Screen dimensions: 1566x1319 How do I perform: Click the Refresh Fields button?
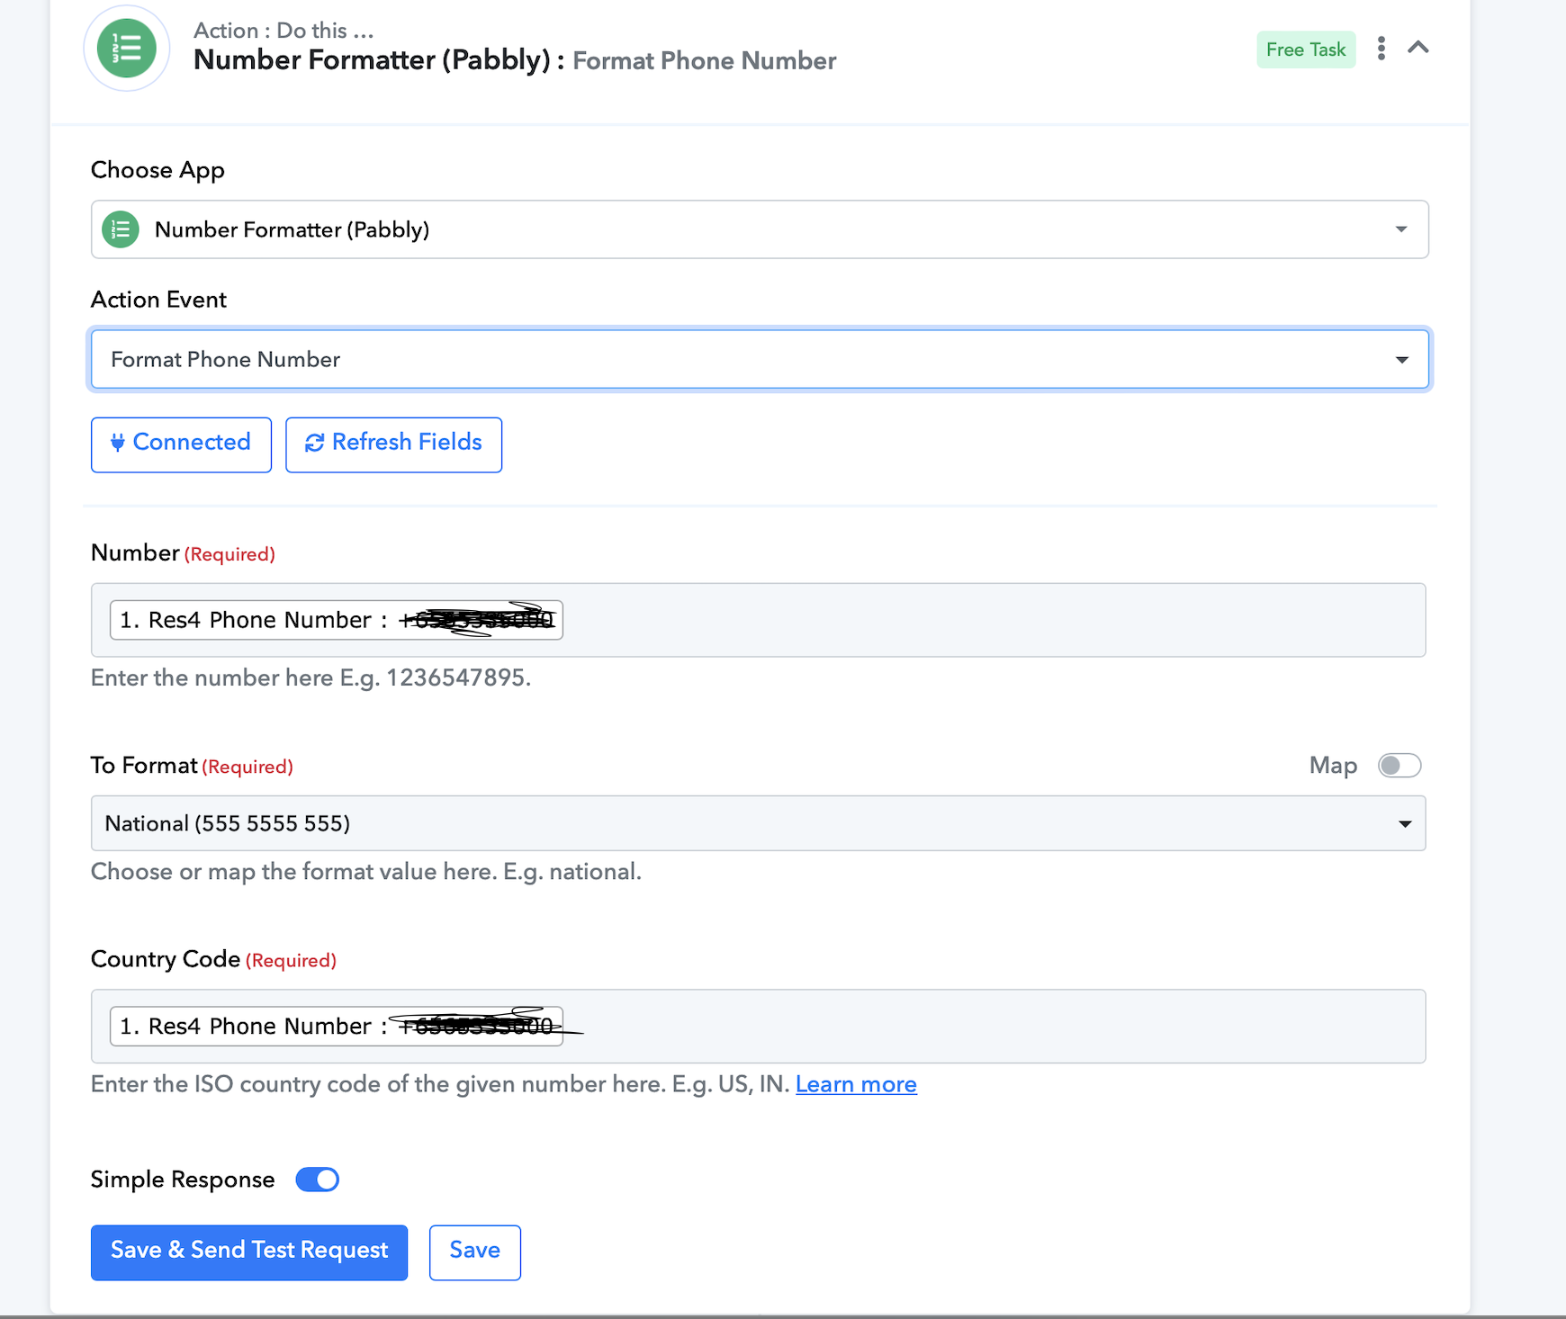click(x=393, y=444)
